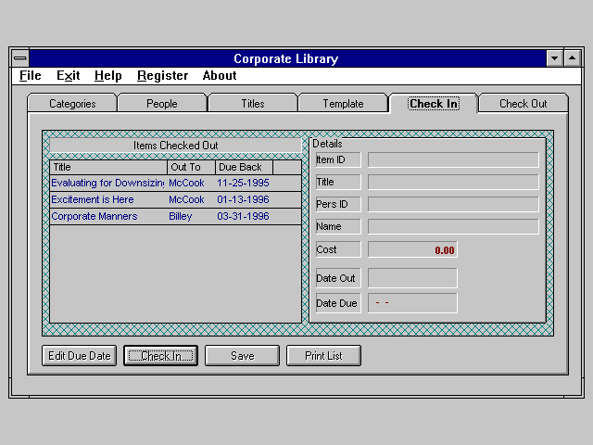Switch to the Check Out tab
This screenshot has height=445, width=593.
point(524,104)
